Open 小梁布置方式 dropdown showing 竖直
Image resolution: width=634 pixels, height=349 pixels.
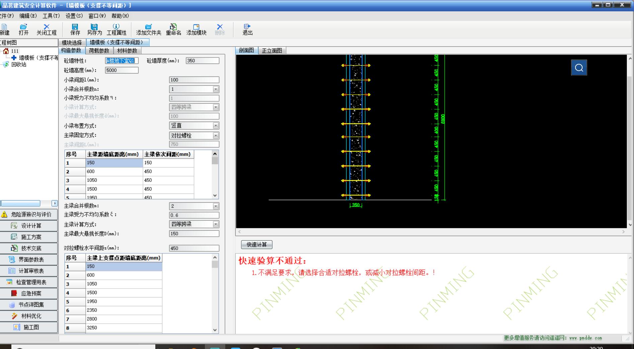pos(216,126)
